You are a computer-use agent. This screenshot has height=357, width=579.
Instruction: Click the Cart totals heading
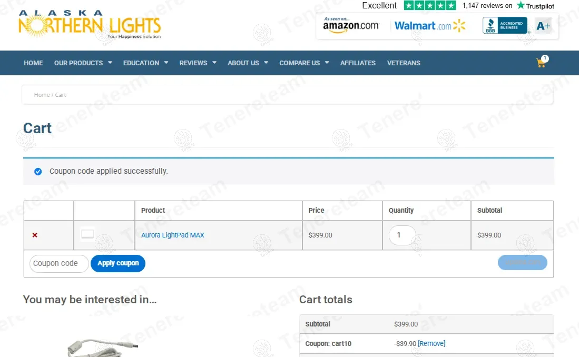(326, 300)
